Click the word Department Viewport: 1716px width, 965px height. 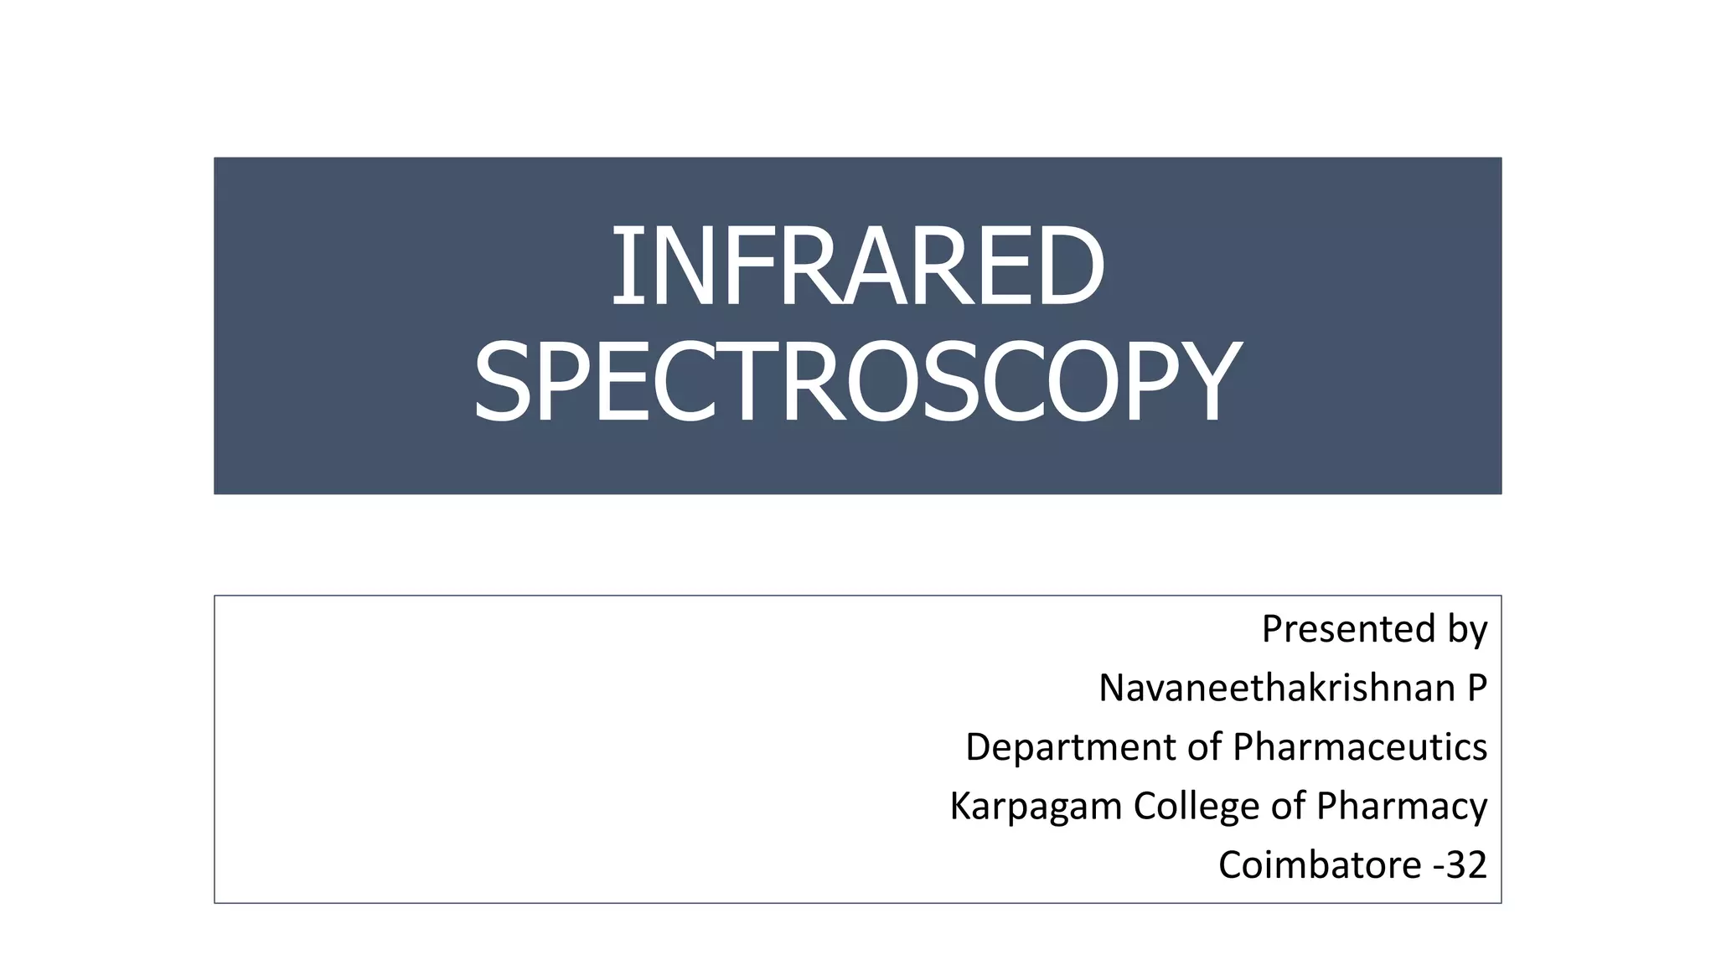pos(1070,747)
